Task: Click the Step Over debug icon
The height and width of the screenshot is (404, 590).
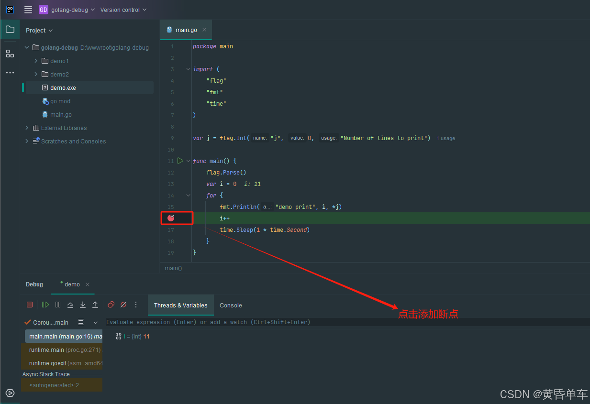Action: (x=70, y=305)
